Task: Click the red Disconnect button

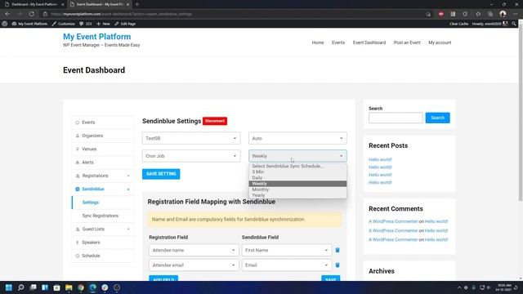Action: click(215, 121)
